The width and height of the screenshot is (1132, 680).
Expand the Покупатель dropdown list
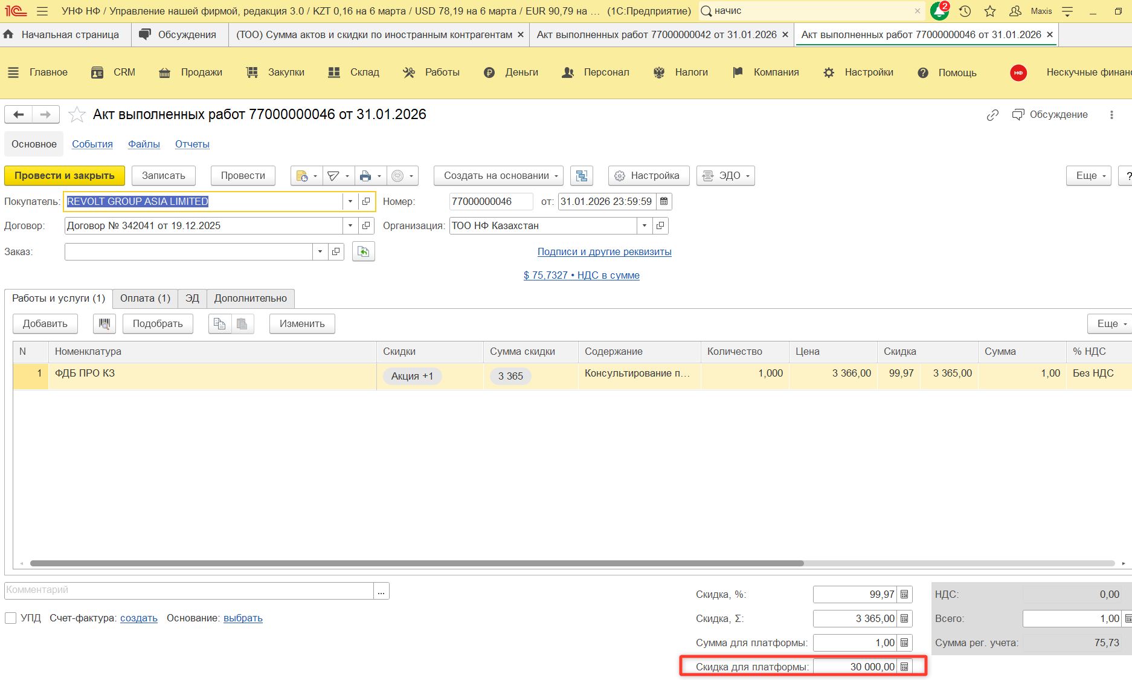[350, 202]
